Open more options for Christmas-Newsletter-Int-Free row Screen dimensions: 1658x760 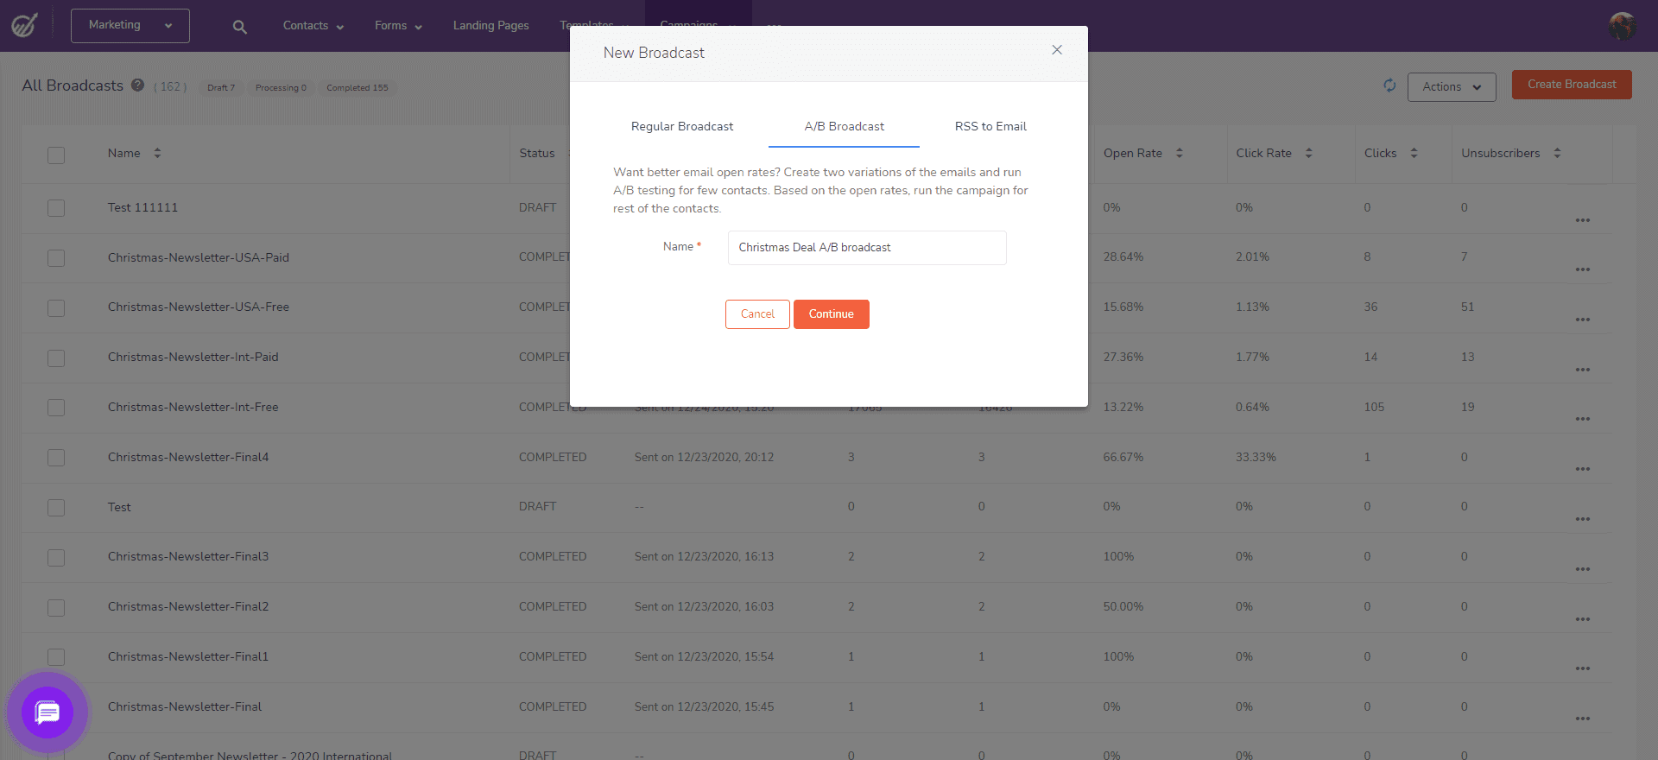(1582, 419)
